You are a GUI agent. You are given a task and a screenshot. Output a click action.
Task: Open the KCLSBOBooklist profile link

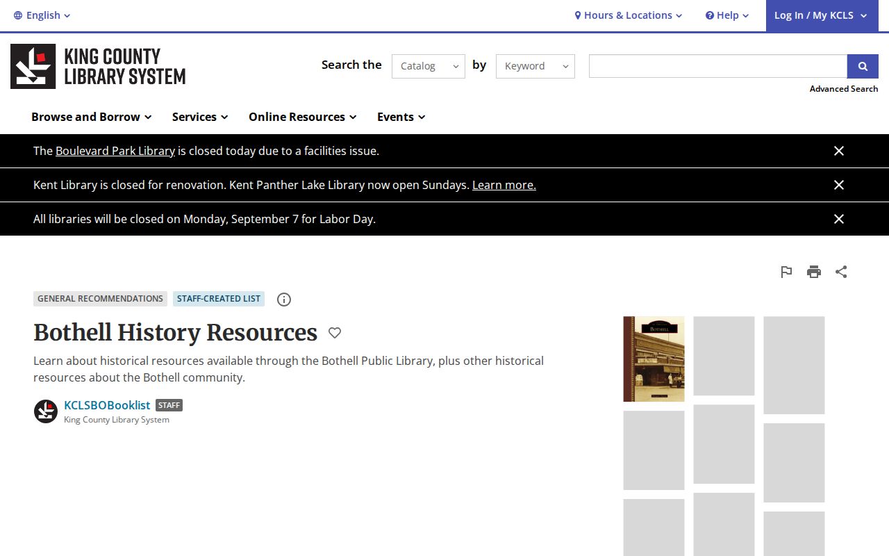(x=107, y=405)
